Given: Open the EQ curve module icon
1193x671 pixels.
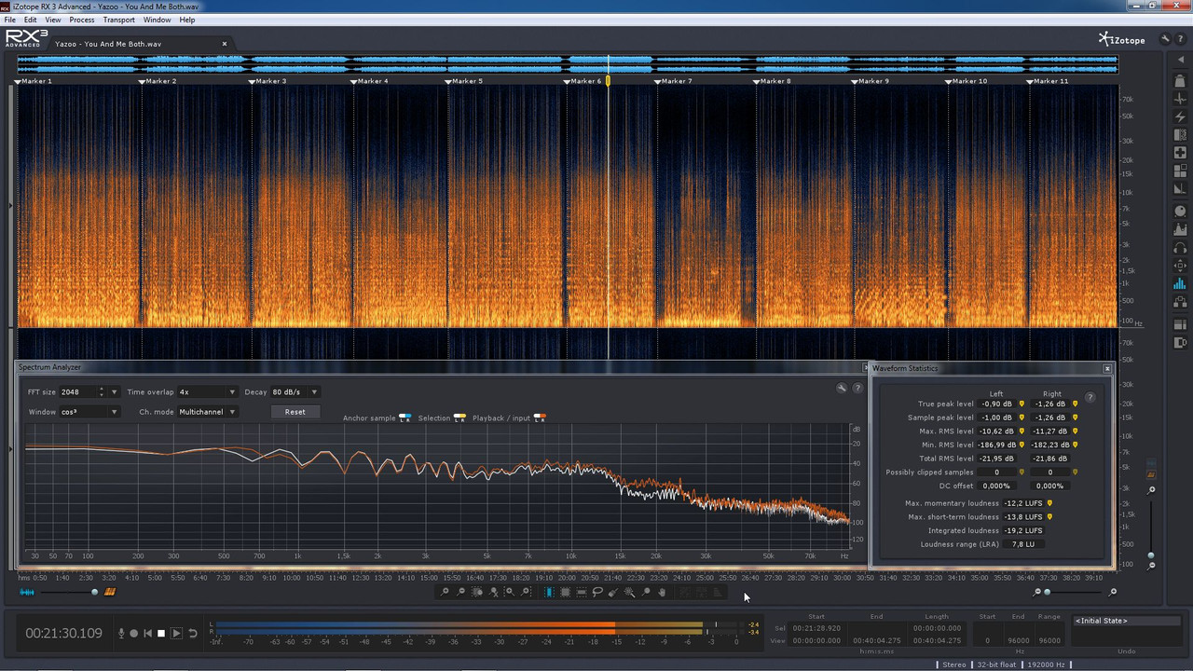Looking at the screenshot, I should pos(1180,228).
